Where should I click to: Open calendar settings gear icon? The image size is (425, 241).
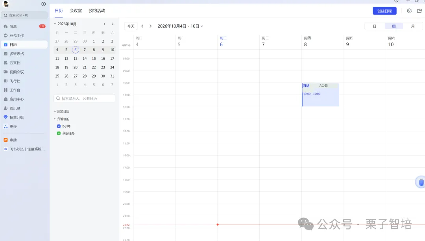(x=409, y=11)
